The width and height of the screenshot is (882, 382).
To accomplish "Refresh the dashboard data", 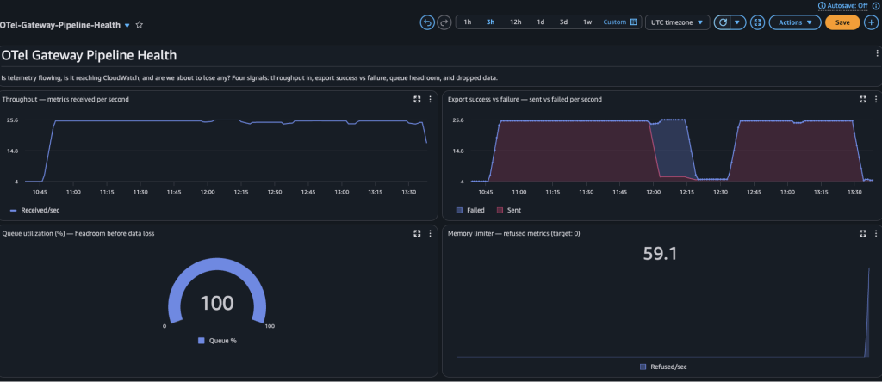I will (722, 22).
